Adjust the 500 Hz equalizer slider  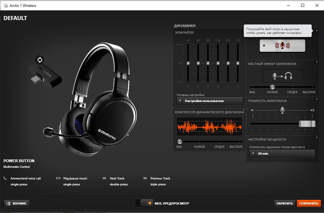click(208, 63)
